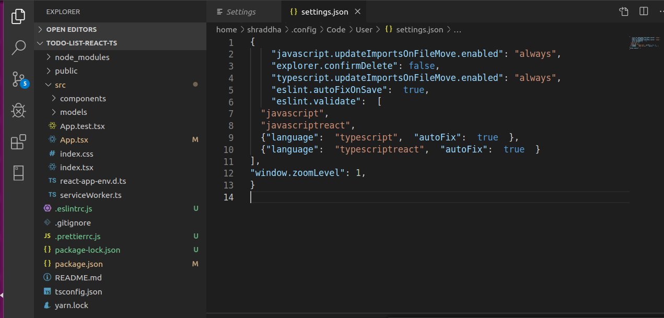Open the Extensions view
Screen dimensions: 664x318
click(x=18, y=142)
